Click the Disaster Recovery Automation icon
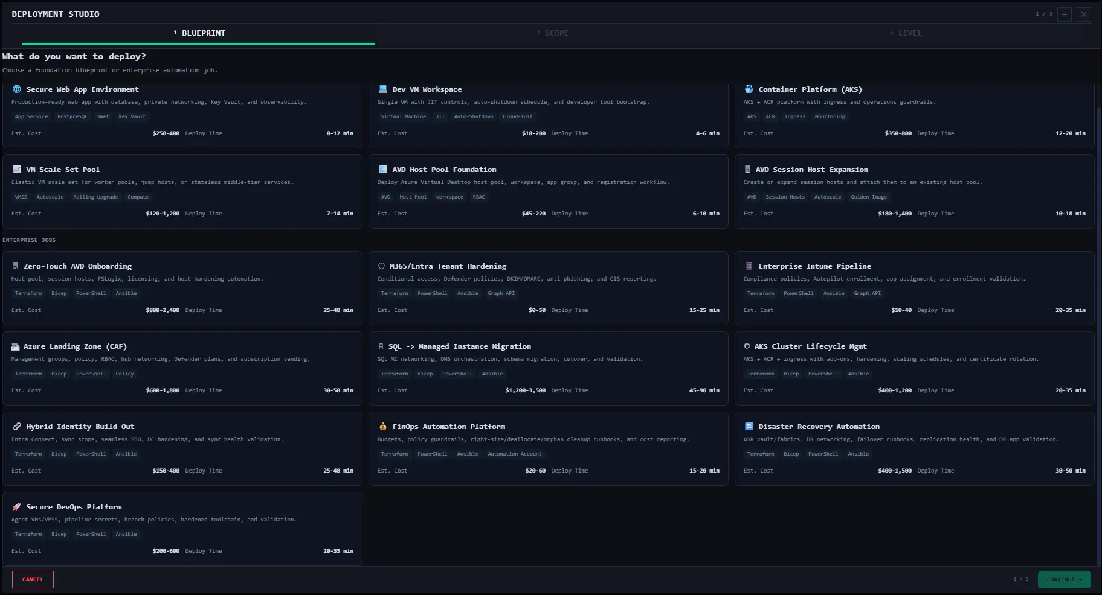The width and height of the screenshot is (1102, 595). click(749, 427)
